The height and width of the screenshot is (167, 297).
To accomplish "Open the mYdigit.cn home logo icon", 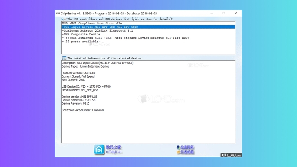I will [x=99, y=150].
